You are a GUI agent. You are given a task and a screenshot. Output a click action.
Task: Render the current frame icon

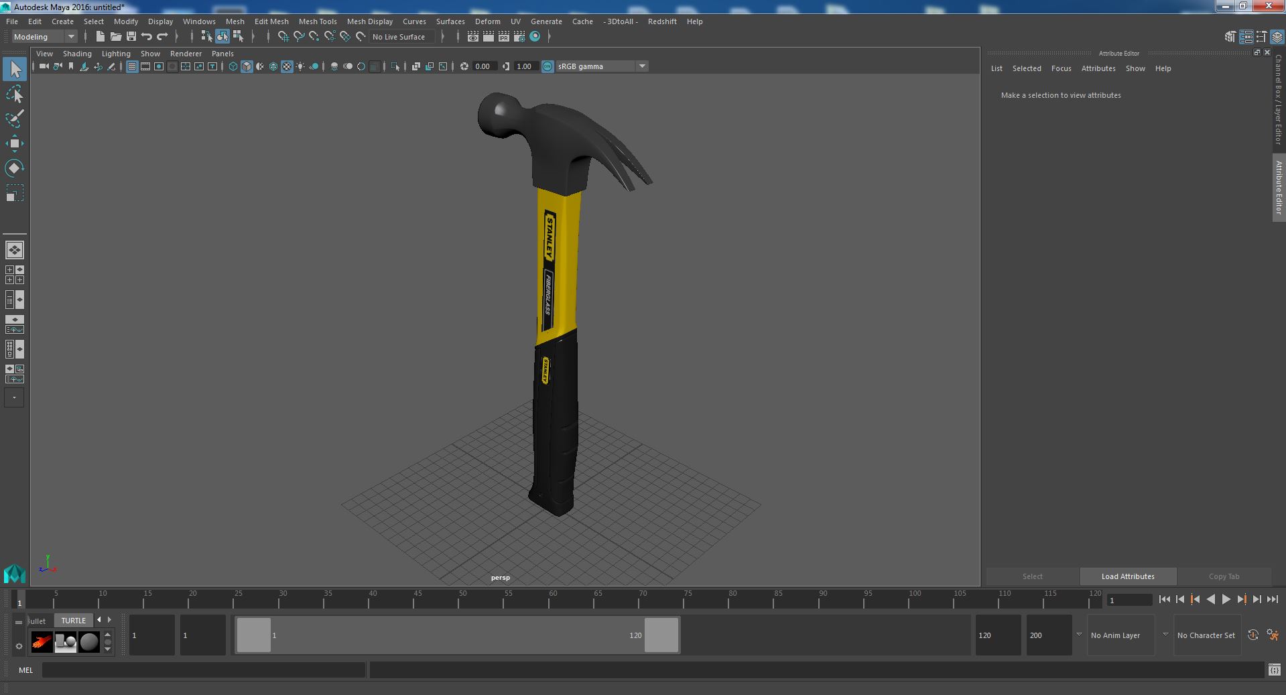click(x=489, y=37)
